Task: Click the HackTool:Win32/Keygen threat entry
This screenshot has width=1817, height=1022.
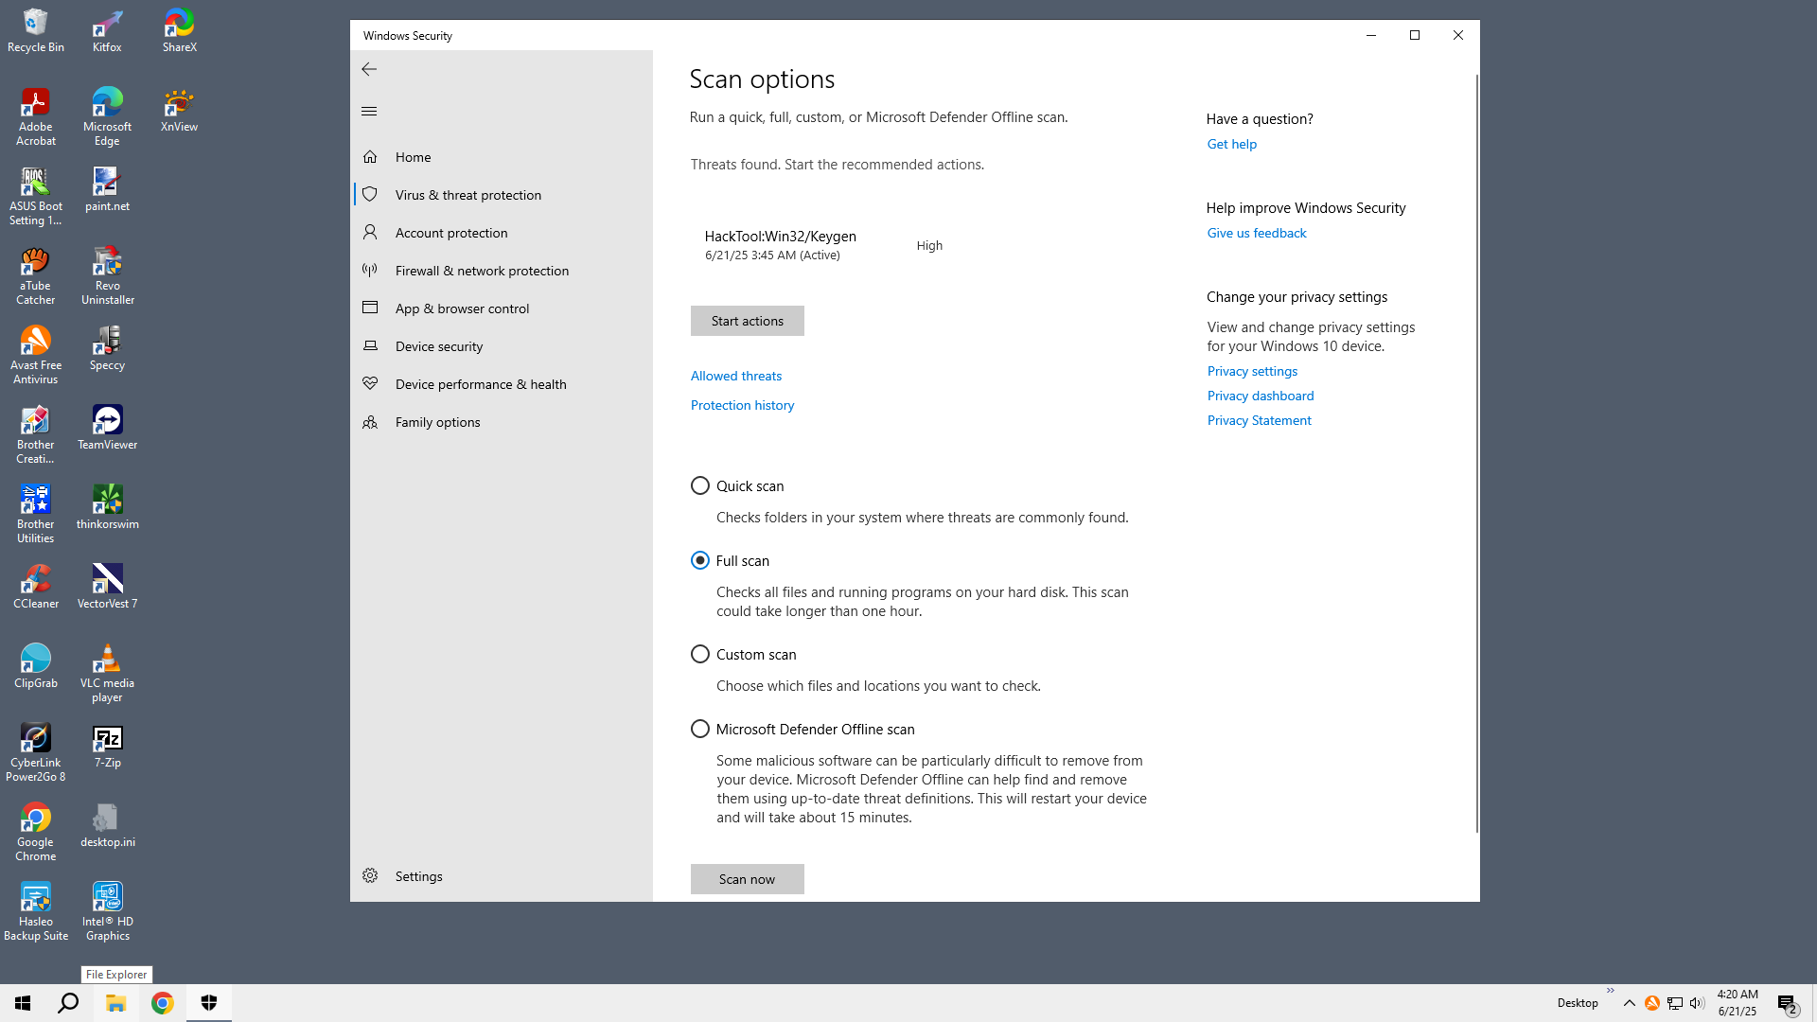Action: coord(823,245)
